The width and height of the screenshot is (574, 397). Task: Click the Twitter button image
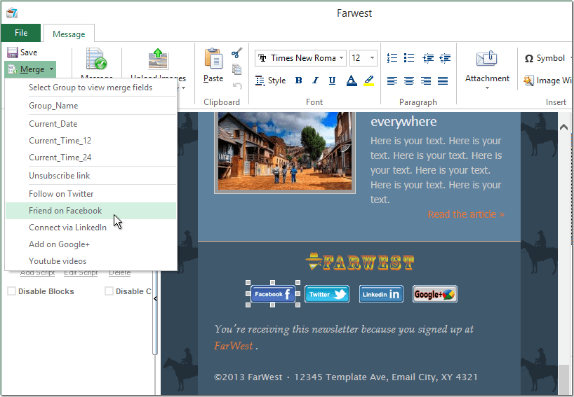(x=327, y=294)
